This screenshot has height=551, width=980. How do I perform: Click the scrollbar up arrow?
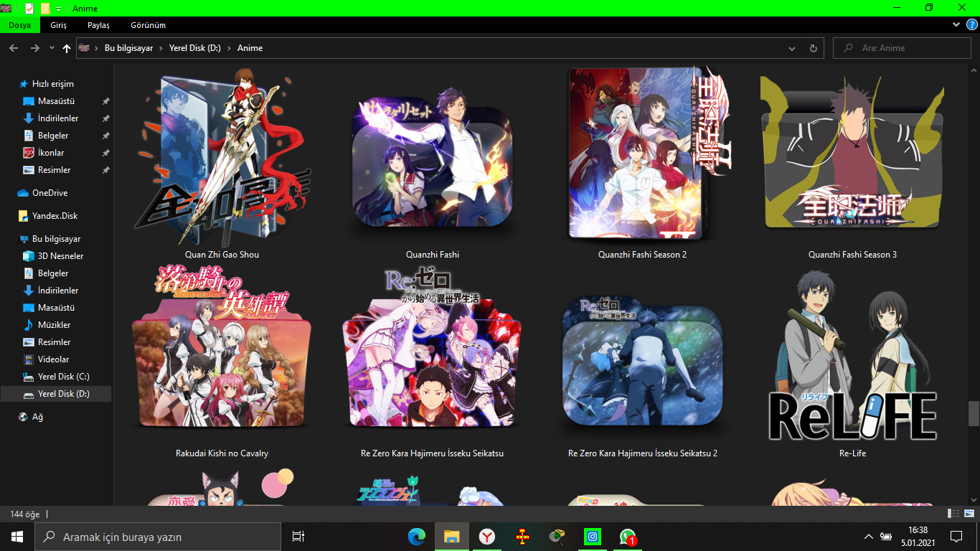pyautogui.click(x=974, y=70)
